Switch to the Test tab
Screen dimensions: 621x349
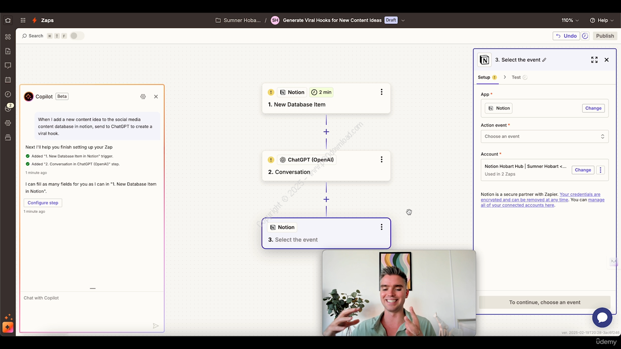click(519, 77)
